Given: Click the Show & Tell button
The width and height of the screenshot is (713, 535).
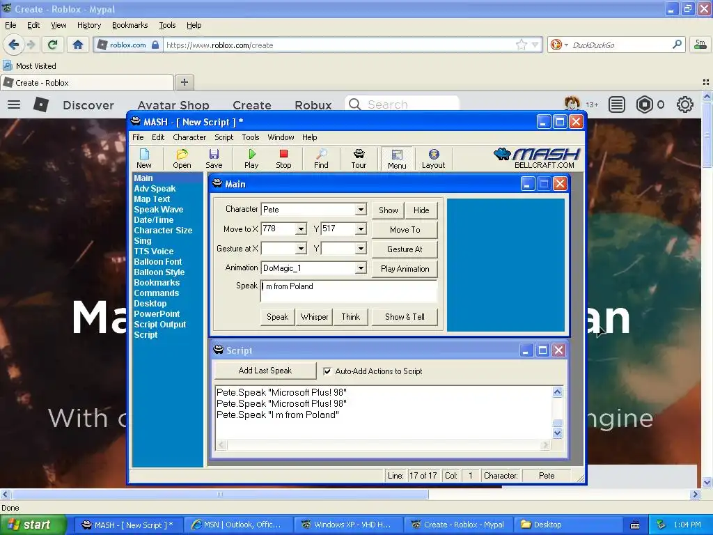Looking at the screenshot, I should pos(405,317).
